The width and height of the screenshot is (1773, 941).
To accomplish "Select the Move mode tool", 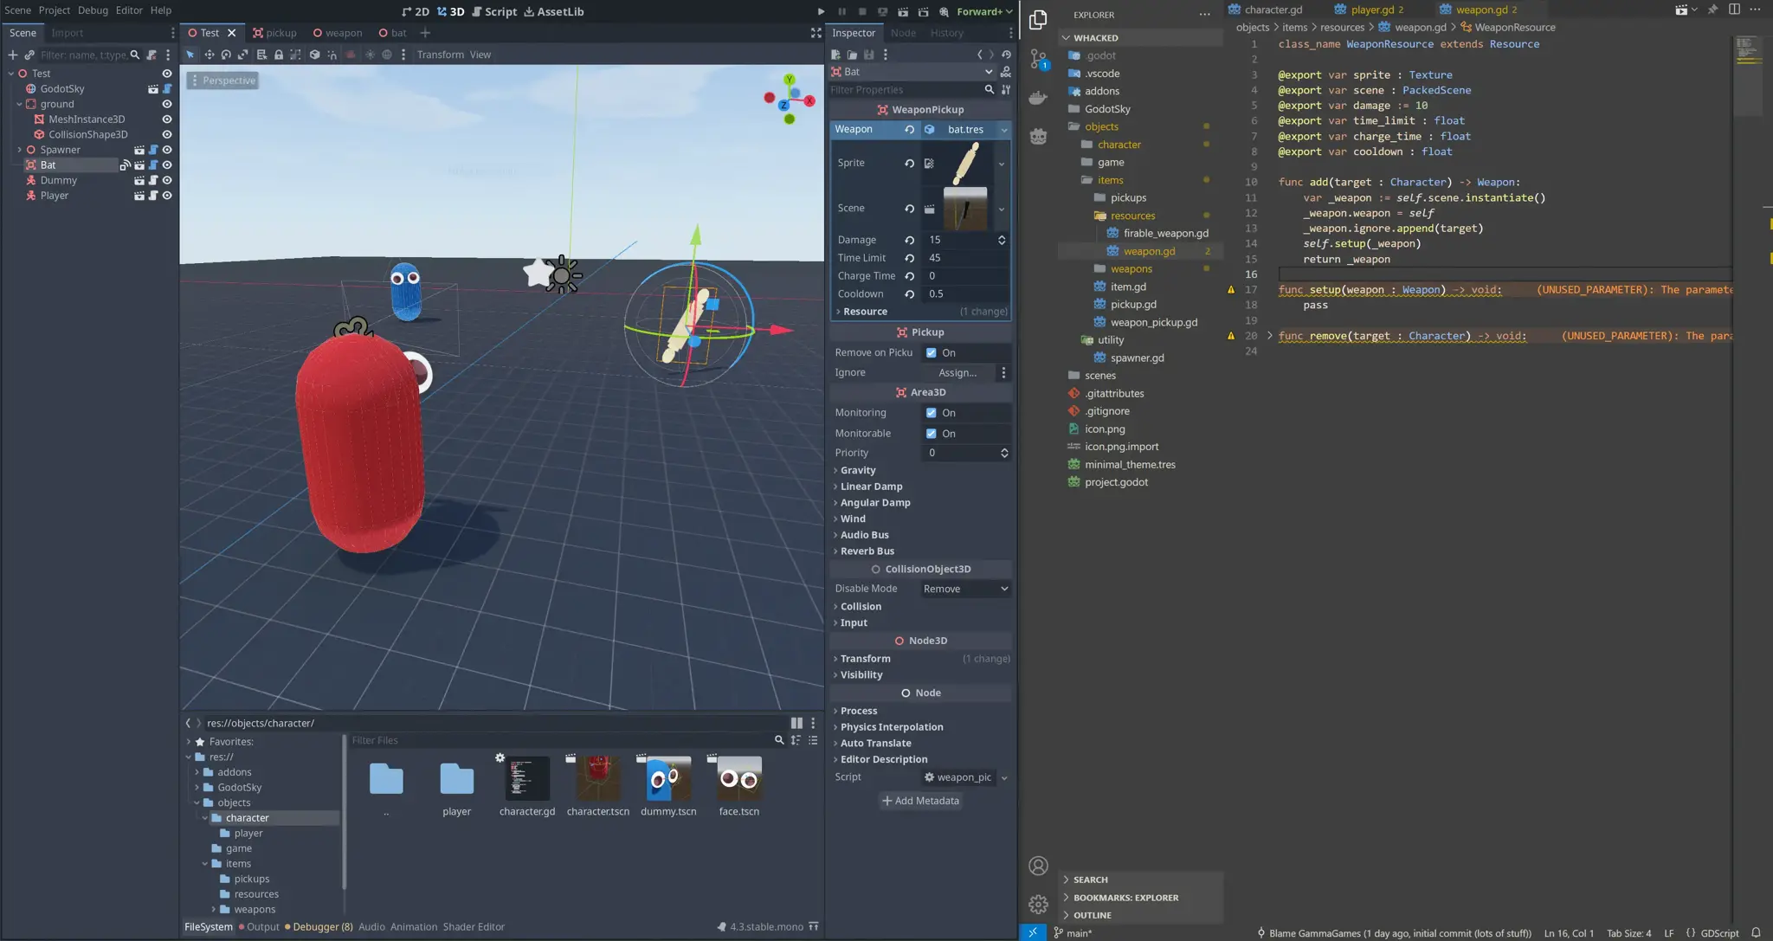I will pyautogui.click(x=209, y=55).
